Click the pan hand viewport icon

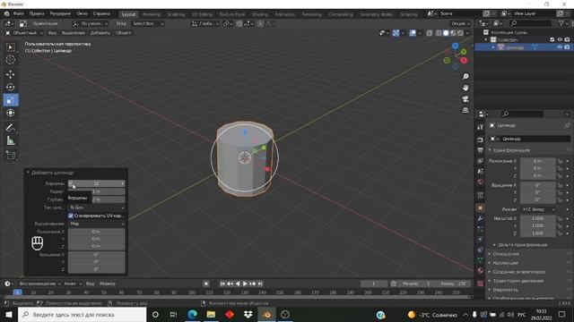pyautogui.click(x=465, y=88)
